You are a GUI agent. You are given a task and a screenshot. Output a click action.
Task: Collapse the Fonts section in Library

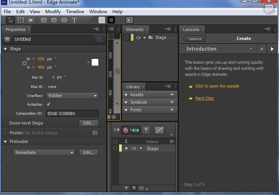pos(126,110)
